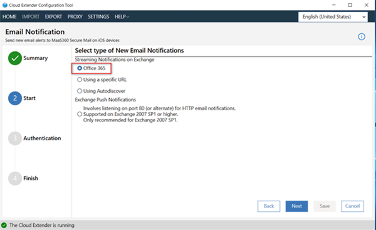376x230 pixels.
Task: Open the SETTINGS menu item
Action: (98, 16)
